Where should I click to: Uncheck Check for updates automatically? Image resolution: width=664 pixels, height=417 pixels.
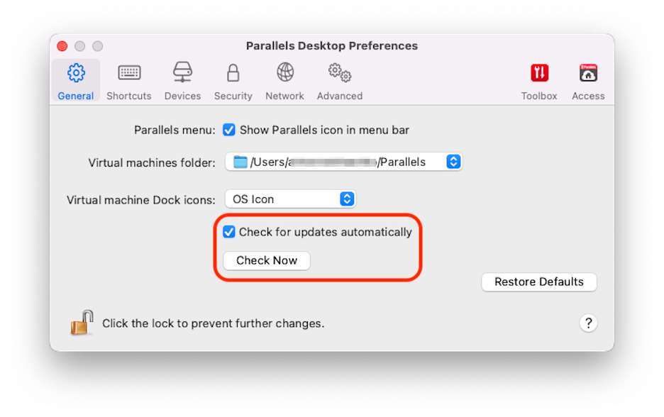[228, 232]
